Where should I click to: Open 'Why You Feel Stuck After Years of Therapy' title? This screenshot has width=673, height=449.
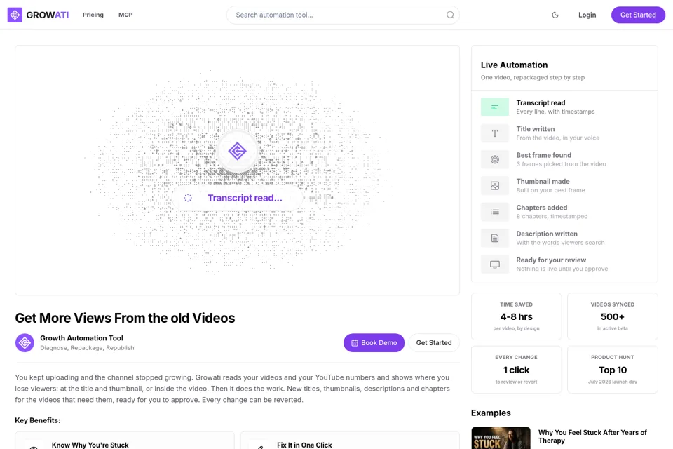pos(592,436)
